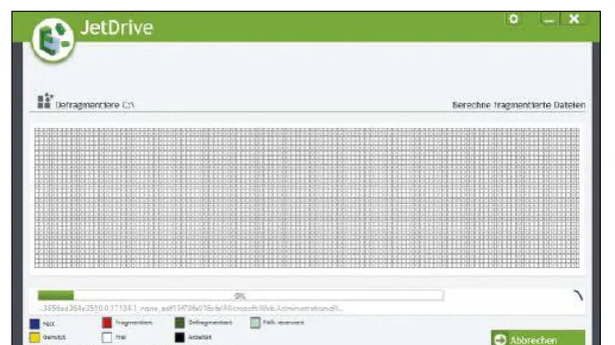
Task: Click the white free-space legend swatch
Action: pyautogui.click(x=107, y=337)
